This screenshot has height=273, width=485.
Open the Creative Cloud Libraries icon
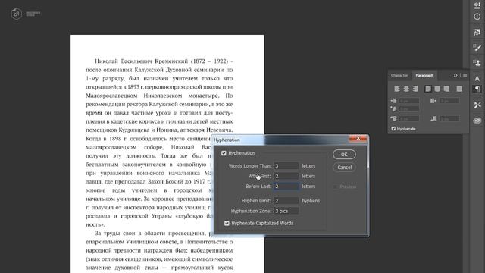tap(477, 121)
